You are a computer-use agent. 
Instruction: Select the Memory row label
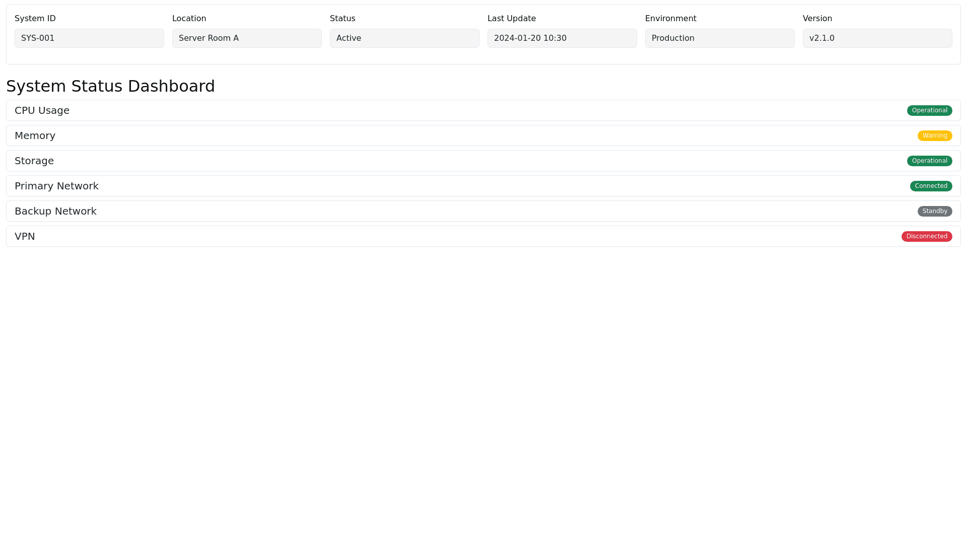point(35,135)
